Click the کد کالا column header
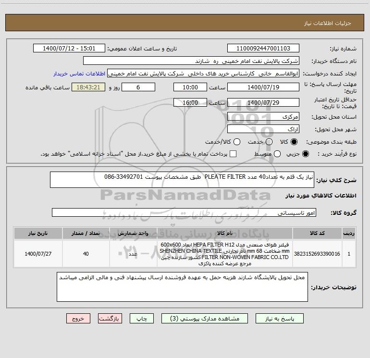Viewport: 370px width, 358px height. coord(317,233)
